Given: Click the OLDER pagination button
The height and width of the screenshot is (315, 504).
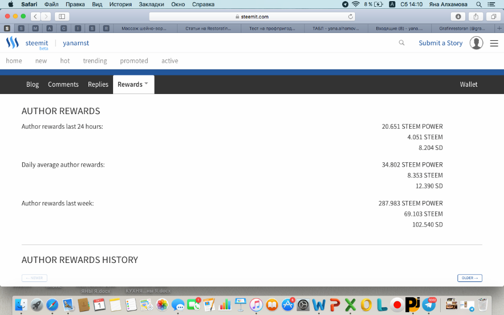Looking at the screenshot, I should coord(470,278).
